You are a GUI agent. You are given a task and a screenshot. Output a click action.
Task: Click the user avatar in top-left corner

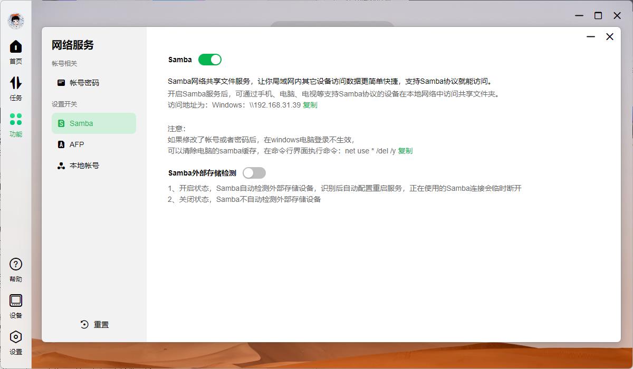click(x=15, y=21)
